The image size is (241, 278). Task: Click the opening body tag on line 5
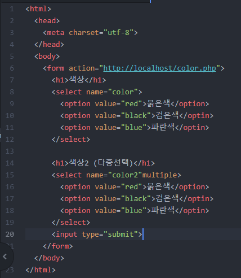[47, 57]
